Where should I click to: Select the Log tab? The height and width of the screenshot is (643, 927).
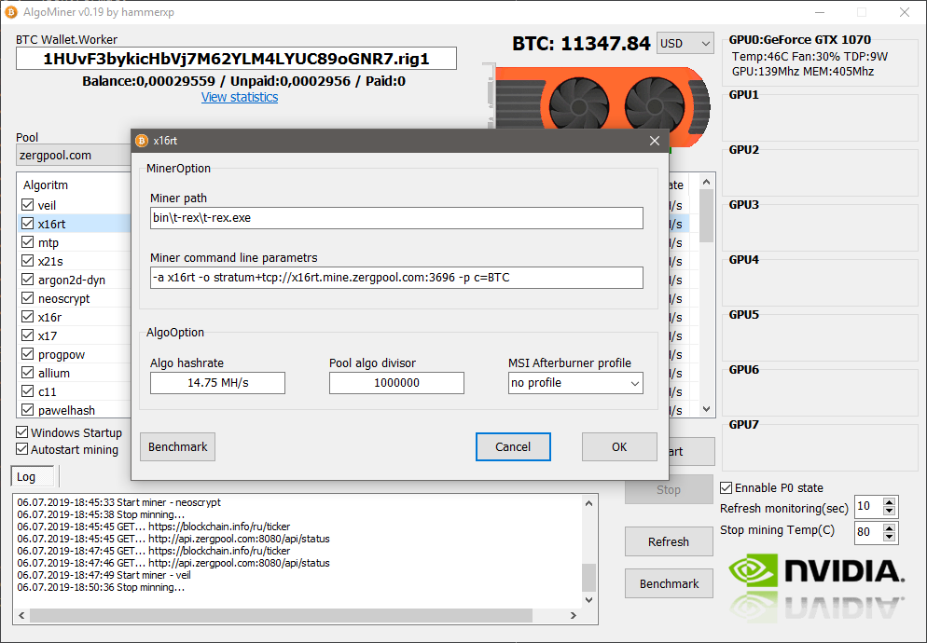(x=33, y=476)
